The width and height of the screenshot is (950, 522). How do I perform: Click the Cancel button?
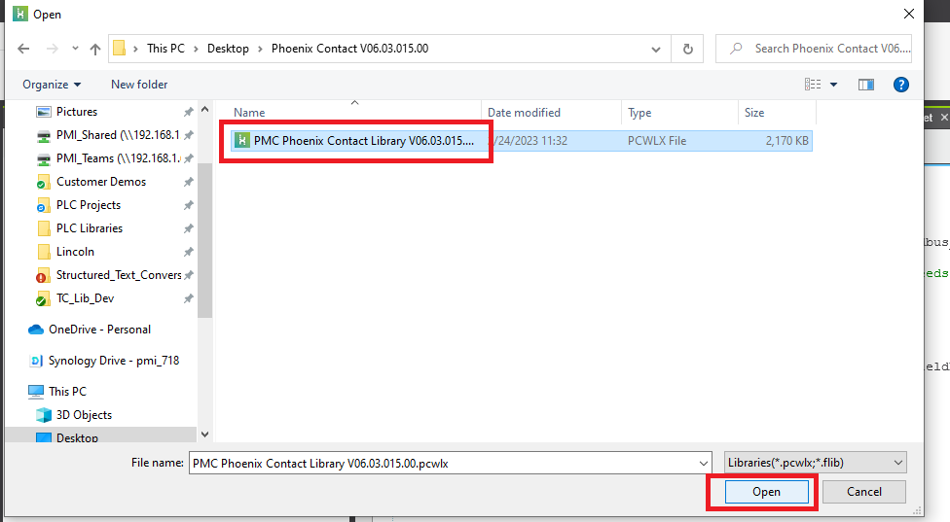point(864,492)
